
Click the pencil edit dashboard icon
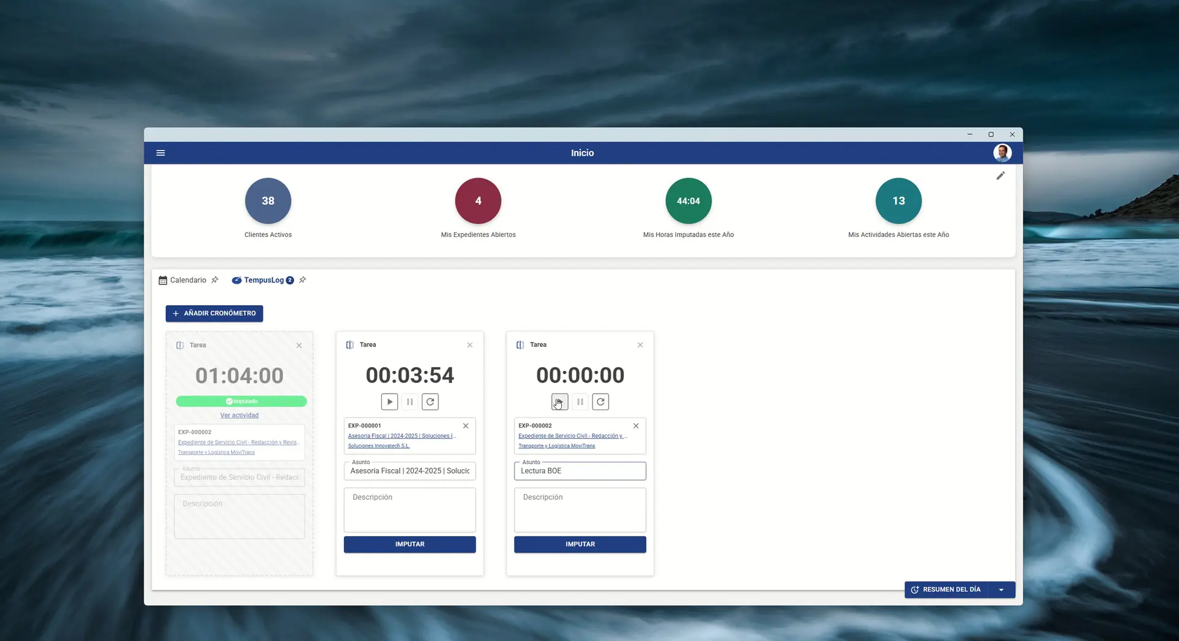1000,176
